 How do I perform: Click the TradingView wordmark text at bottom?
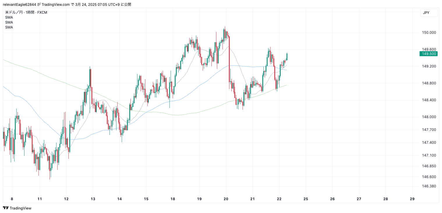pyautogui.click(x=20, y=208)
